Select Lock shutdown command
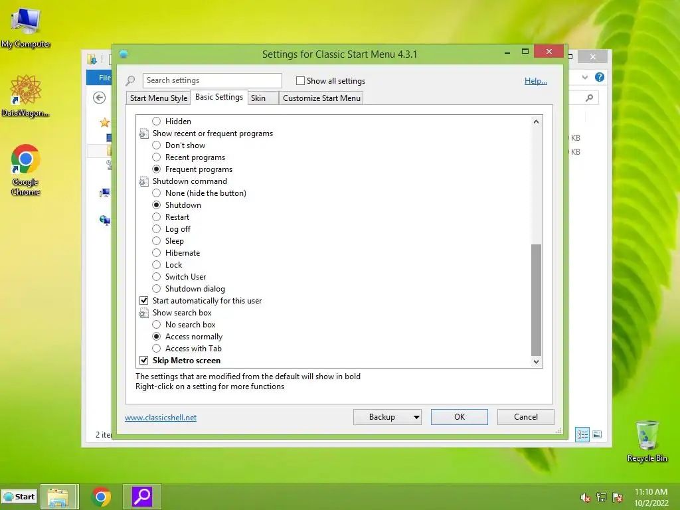This screenshot has height=510, width=680. pos(157,265)
